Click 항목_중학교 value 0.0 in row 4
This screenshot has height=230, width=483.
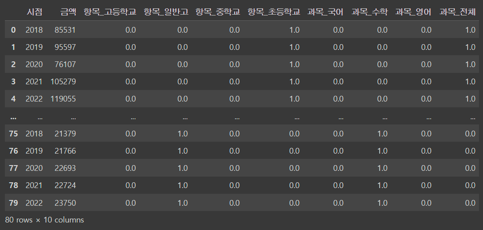[234, 99]
